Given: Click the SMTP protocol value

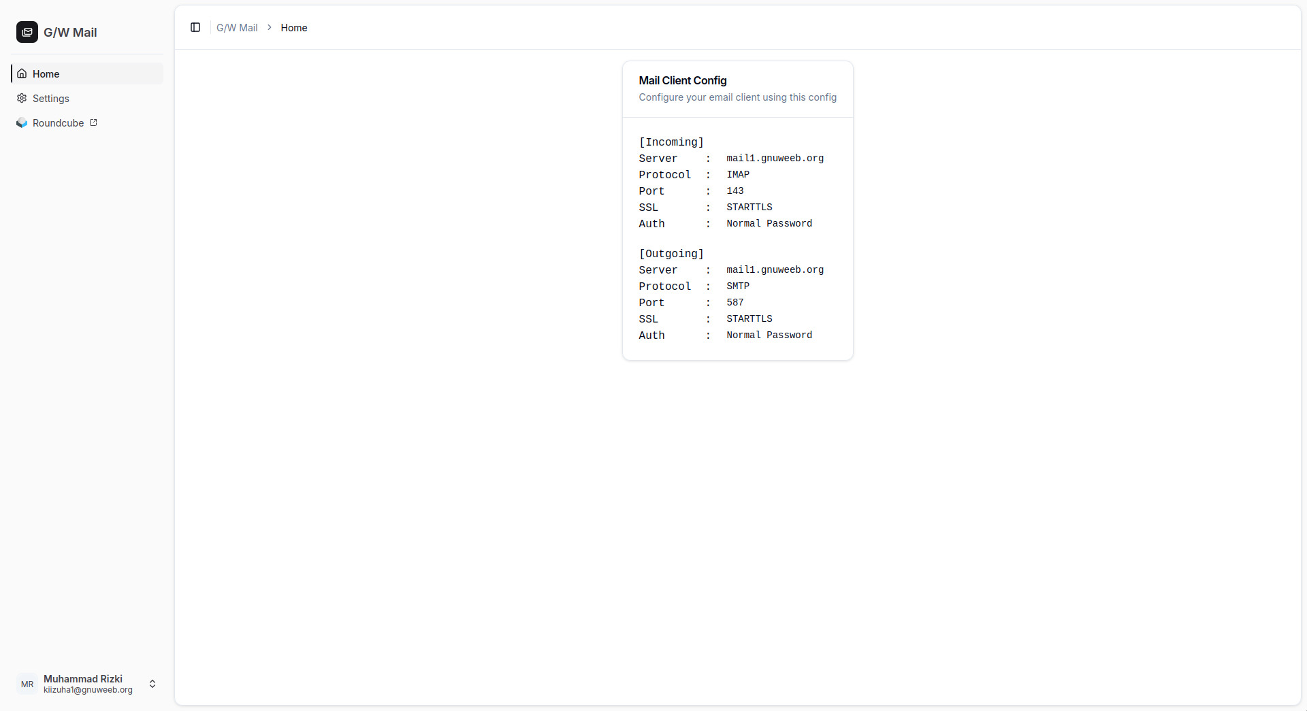Looking at the screenshot, I should pos(738,286).
